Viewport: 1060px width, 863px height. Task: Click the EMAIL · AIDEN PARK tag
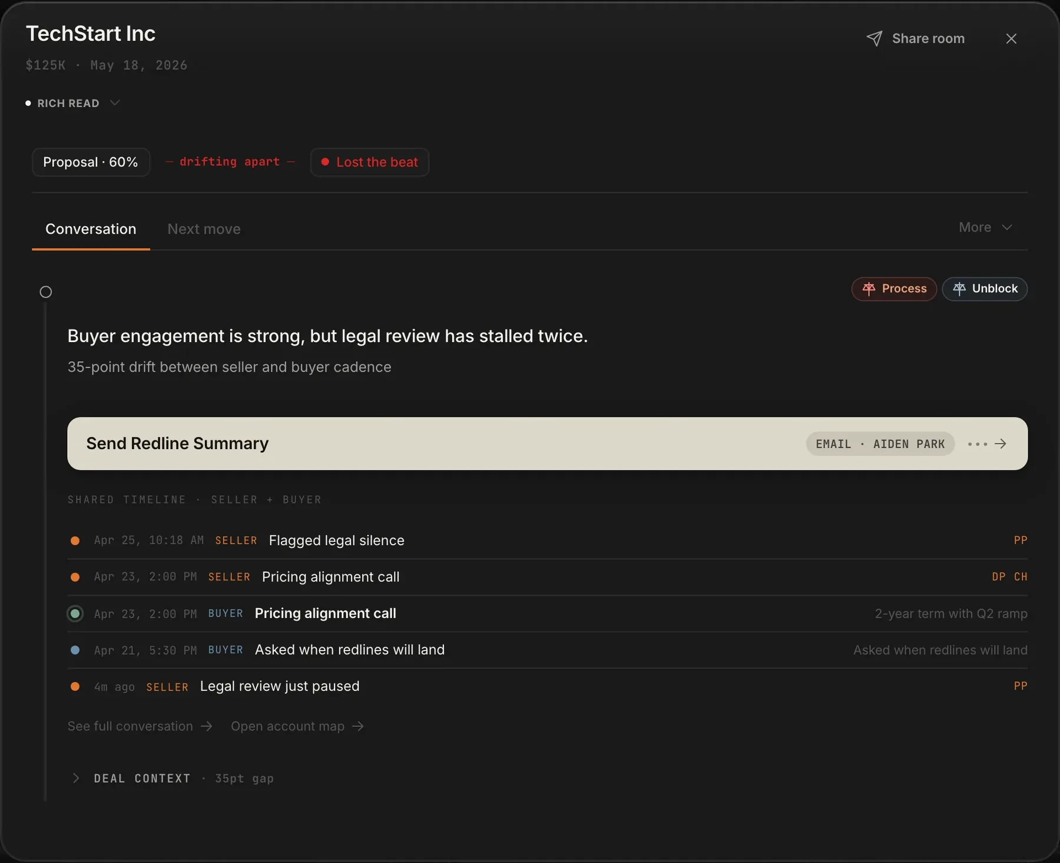pyautogui.click(x=880, y=444)
